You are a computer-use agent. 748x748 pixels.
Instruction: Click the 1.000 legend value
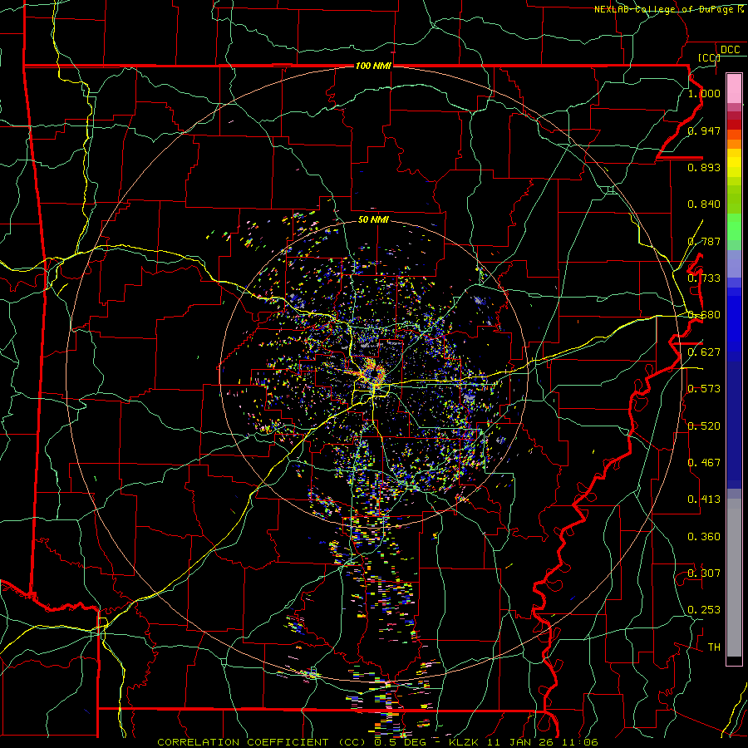(704, 93)
